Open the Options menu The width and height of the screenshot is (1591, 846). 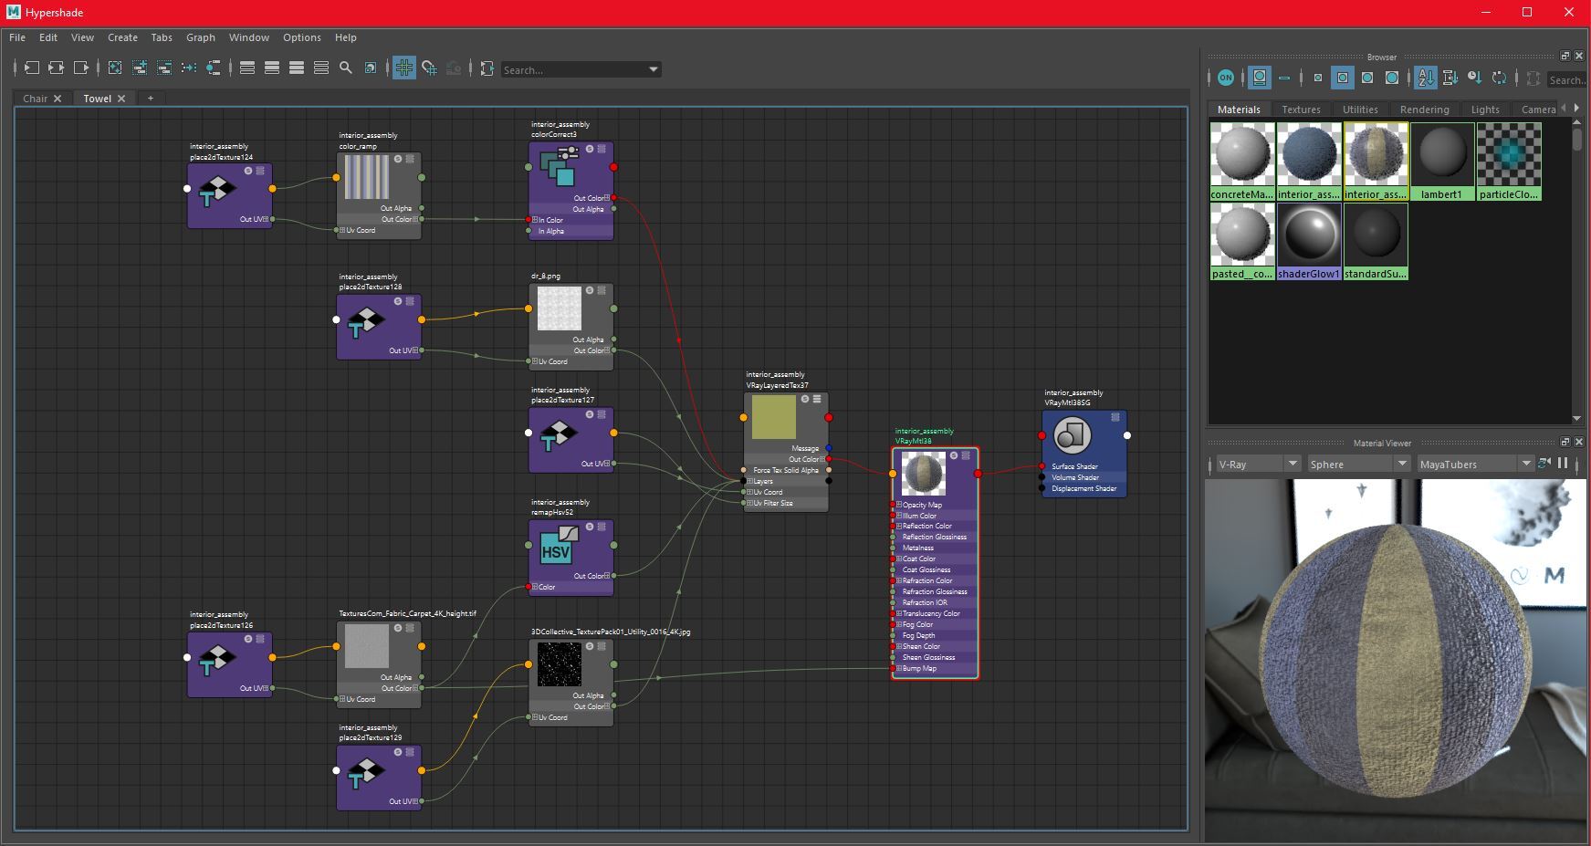tap(302, 37)
